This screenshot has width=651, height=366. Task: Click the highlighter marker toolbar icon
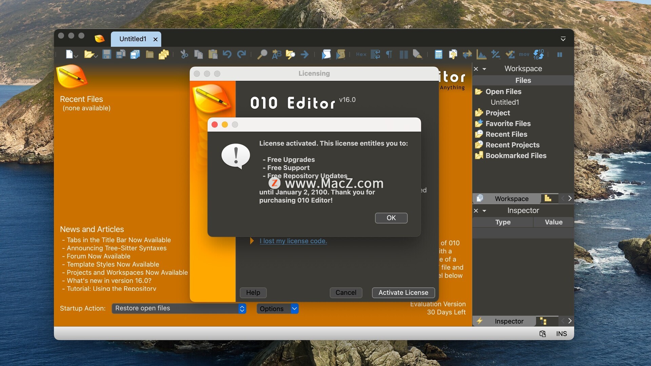(x=417, y=54)
